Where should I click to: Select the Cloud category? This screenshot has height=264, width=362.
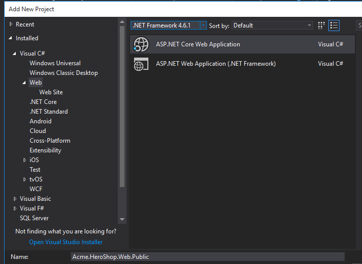pos(38,131)
